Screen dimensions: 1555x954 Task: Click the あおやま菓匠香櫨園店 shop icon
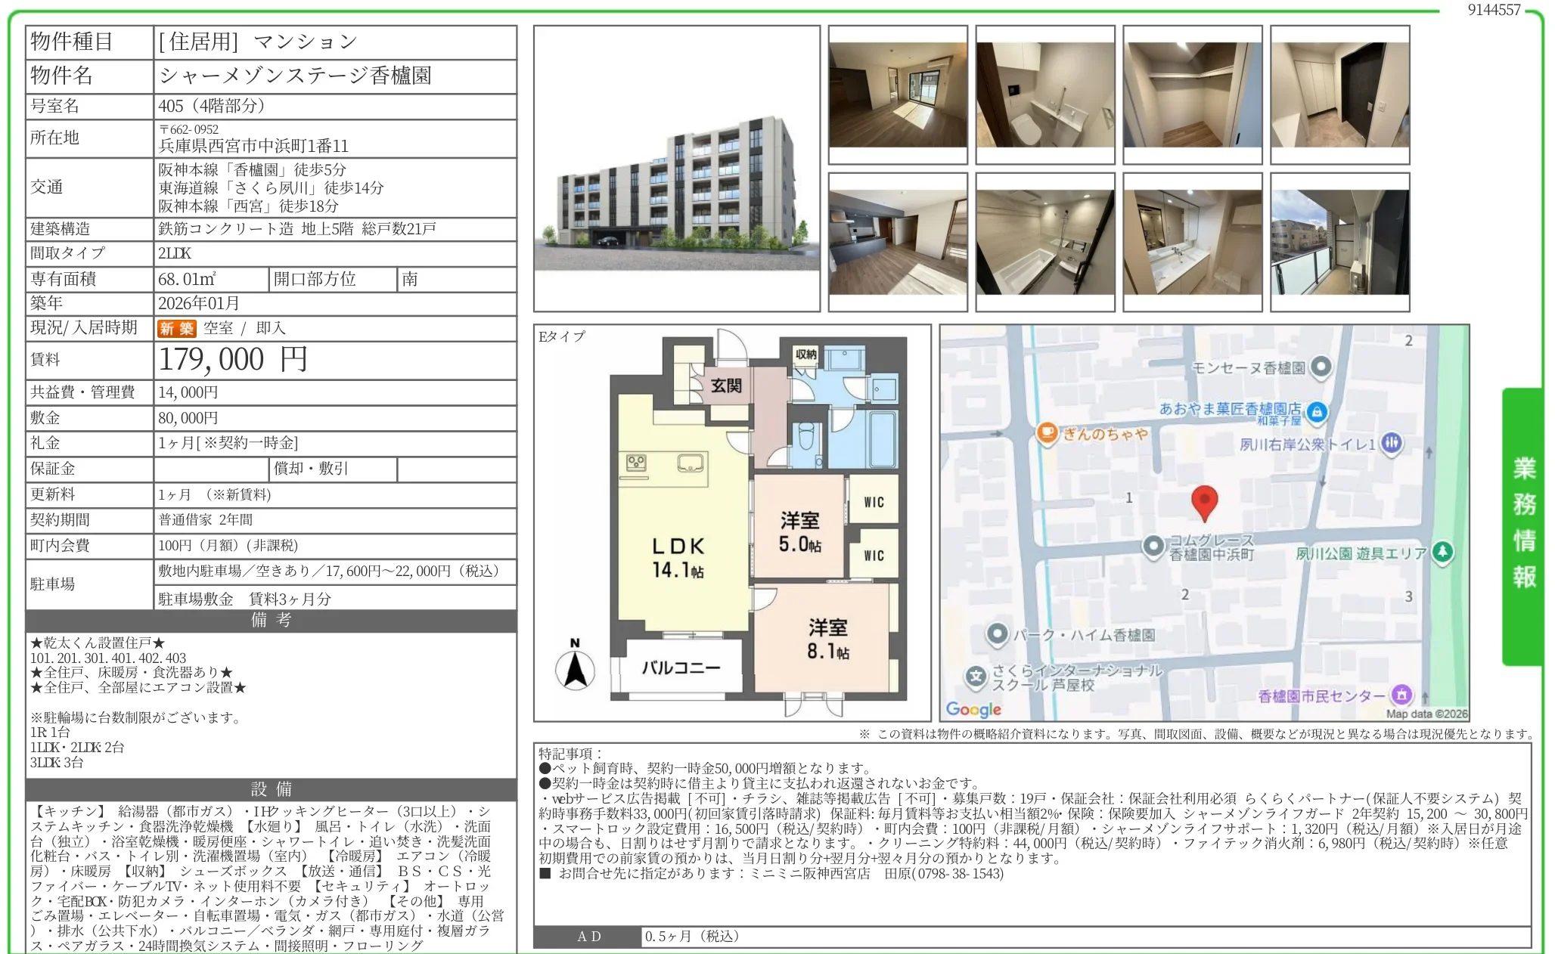coord(1317,411)
